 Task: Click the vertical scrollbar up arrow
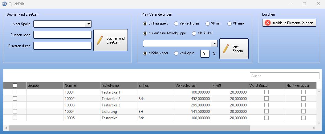319,92
